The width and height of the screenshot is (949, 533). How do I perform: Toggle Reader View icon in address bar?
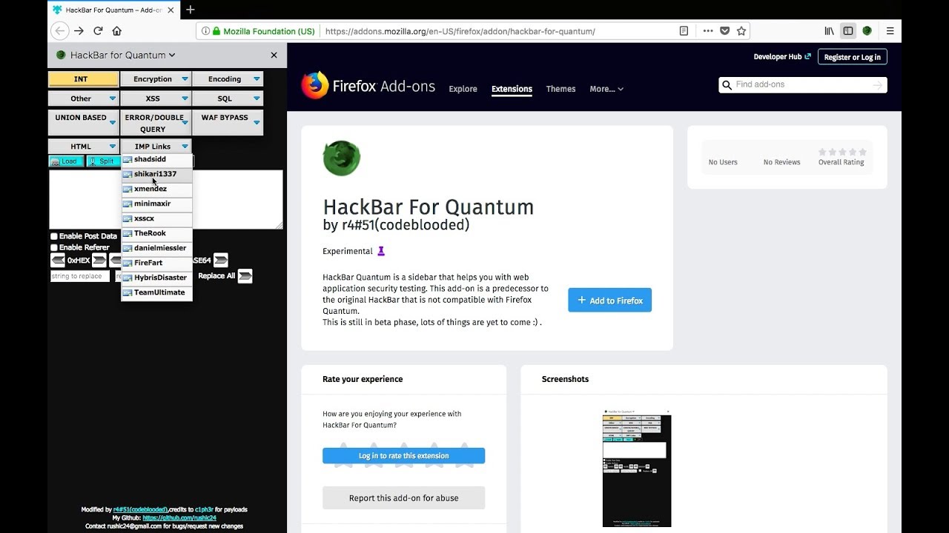[684, 31]
